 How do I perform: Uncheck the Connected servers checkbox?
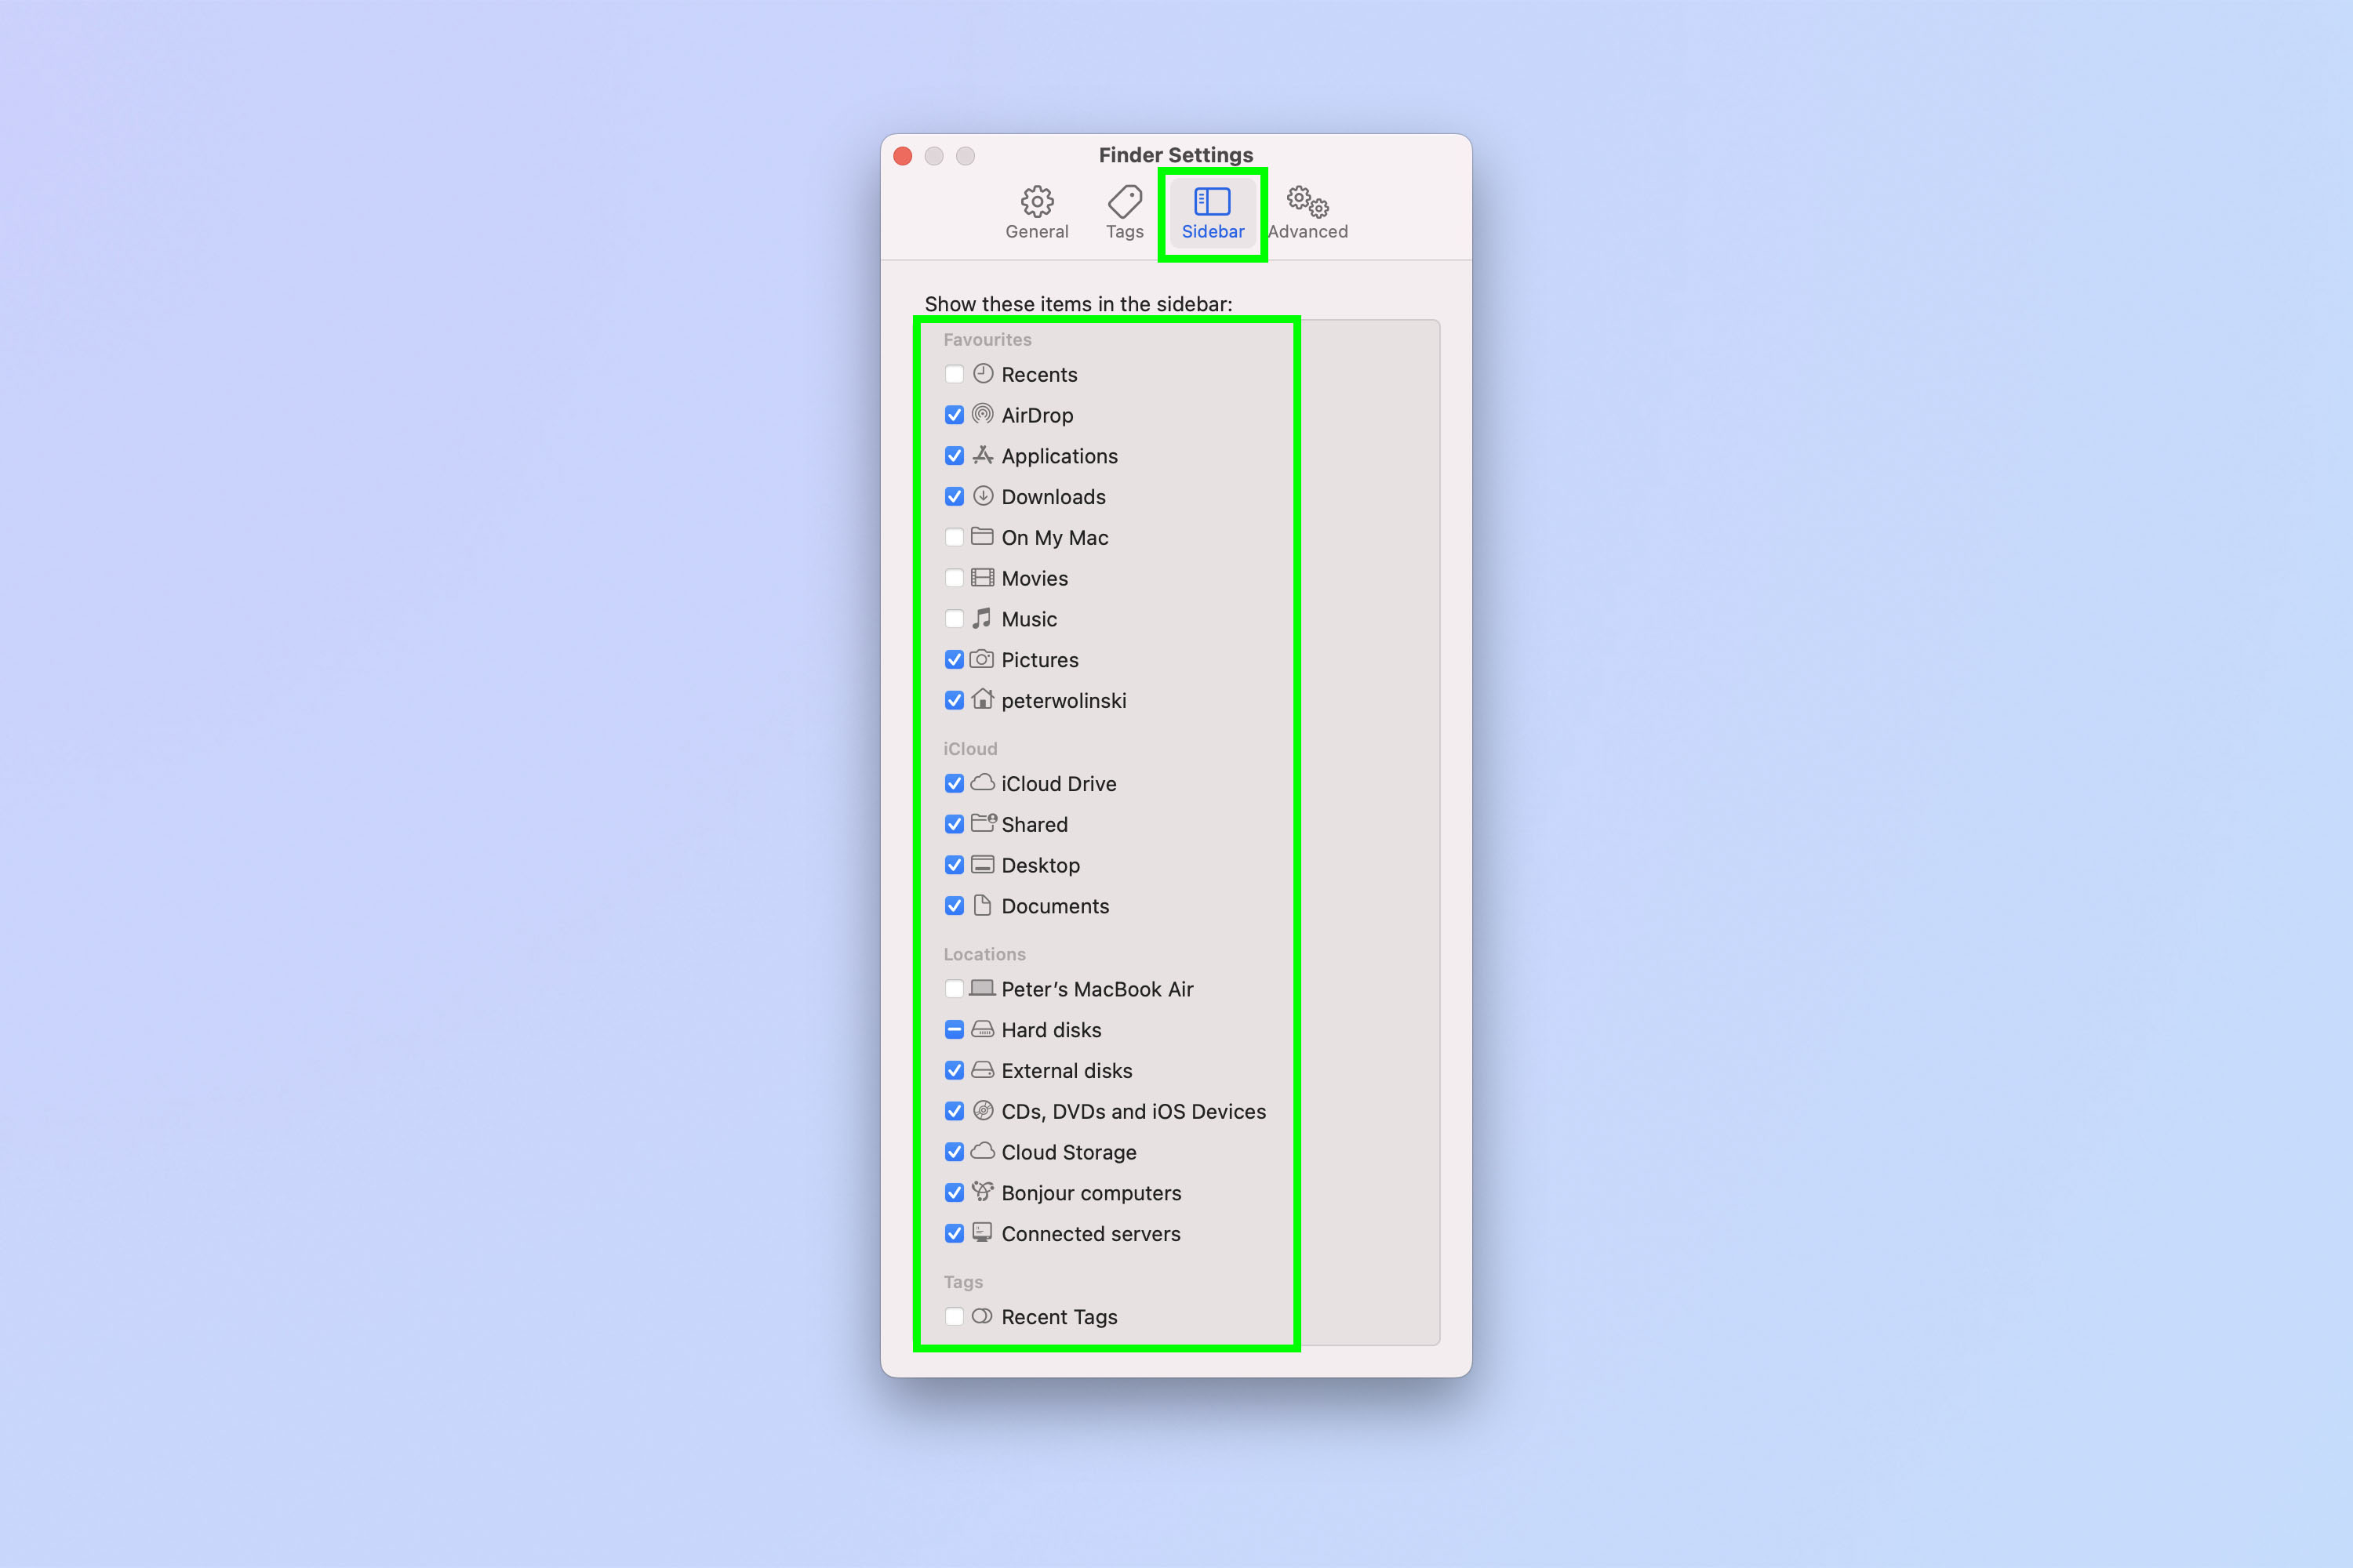(x=955, y=1234)
